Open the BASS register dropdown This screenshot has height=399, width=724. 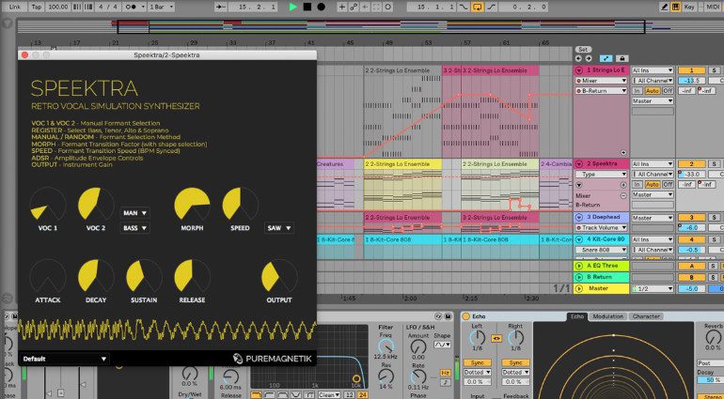click(x=136, y=228)
